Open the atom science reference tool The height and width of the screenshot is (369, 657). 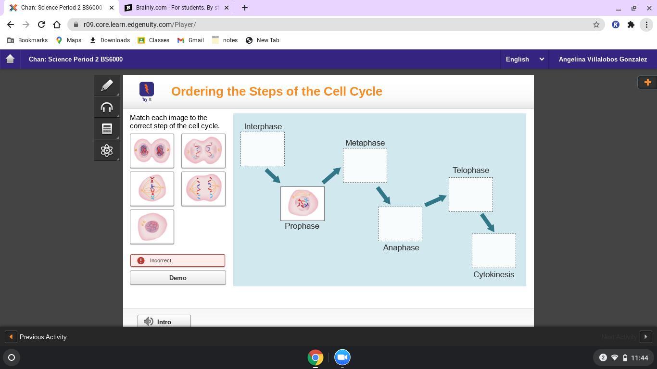point(107,150)
